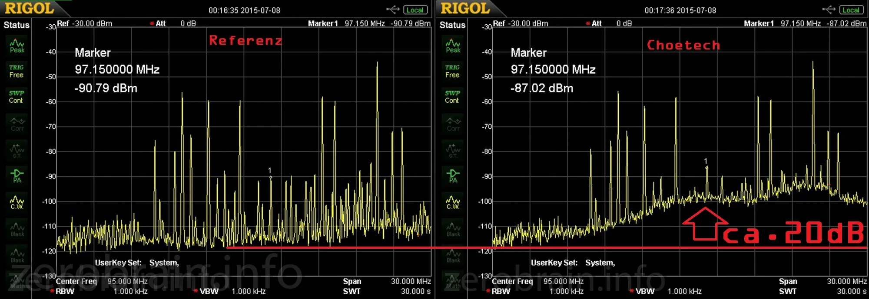
Task: Click Ref -30.00 dBm on the Choetech screen
Action: click(521, 23)
